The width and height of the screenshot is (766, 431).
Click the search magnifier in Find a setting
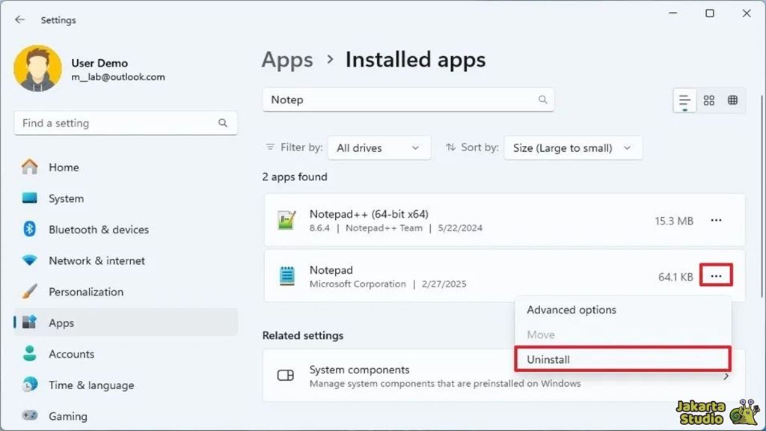pyautogui.click(x=222, y=123)
